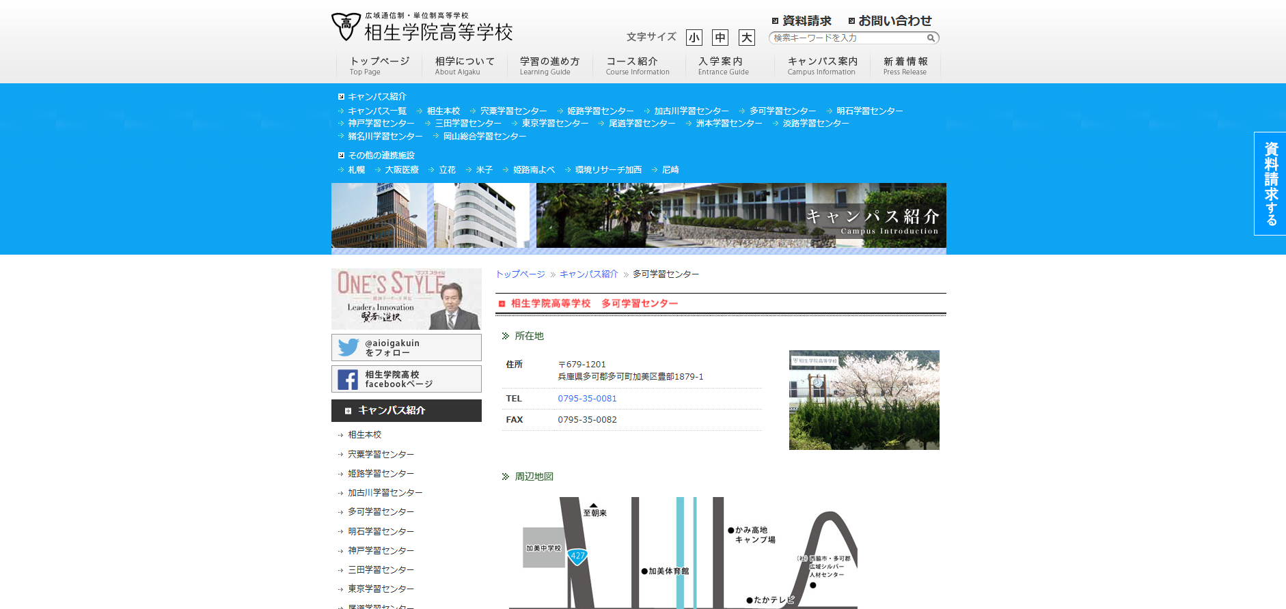This screenshot has height=609, width=1286.
Task: Go to キャンパス紹介 in the breadcrumb
Action: [588, 274]
